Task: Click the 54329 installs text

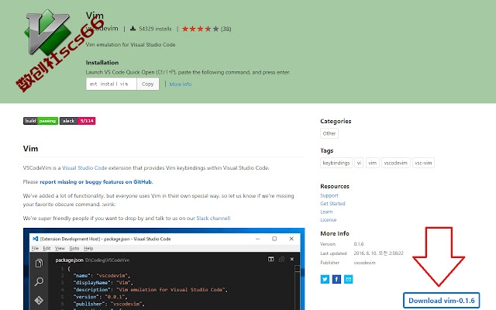Action: point(155,29)
